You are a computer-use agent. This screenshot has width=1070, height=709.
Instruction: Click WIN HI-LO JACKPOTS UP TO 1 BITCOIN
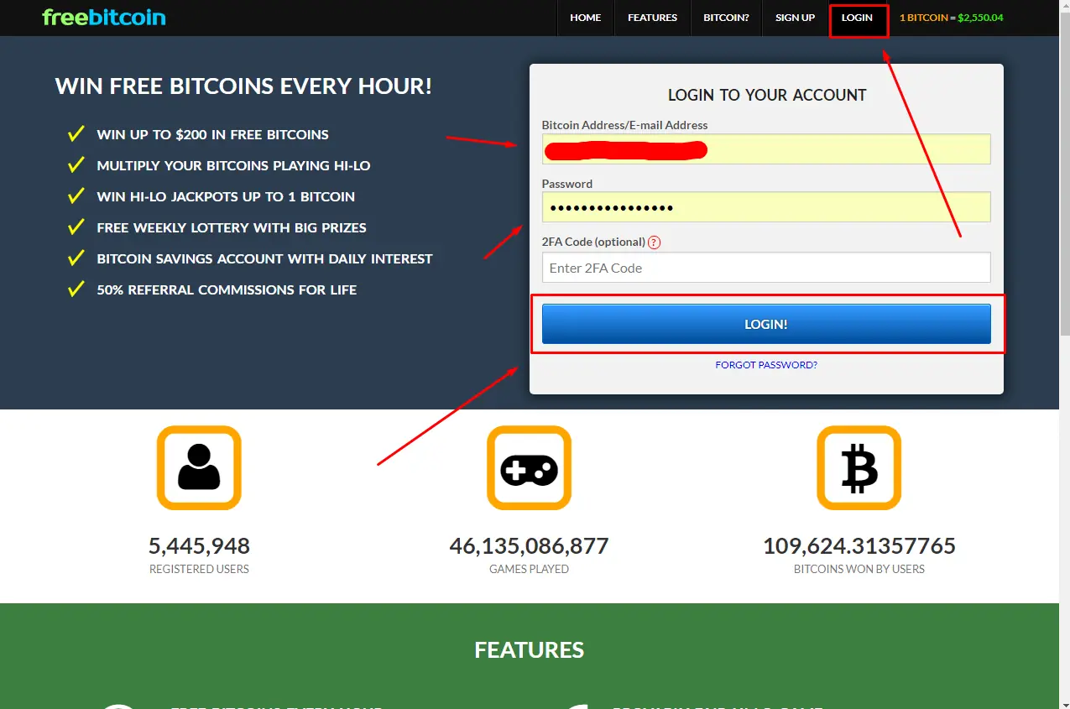[226, 196]
